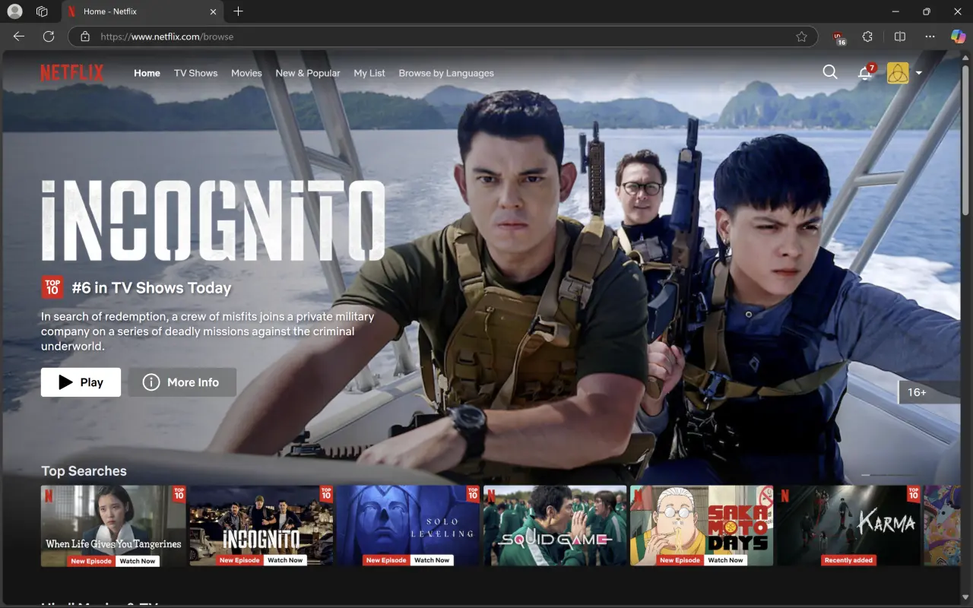The height and width of the screenshot is (608, 973).
Task: Open the Copilot icon in browser toolbar
Action: click(958, 36)
